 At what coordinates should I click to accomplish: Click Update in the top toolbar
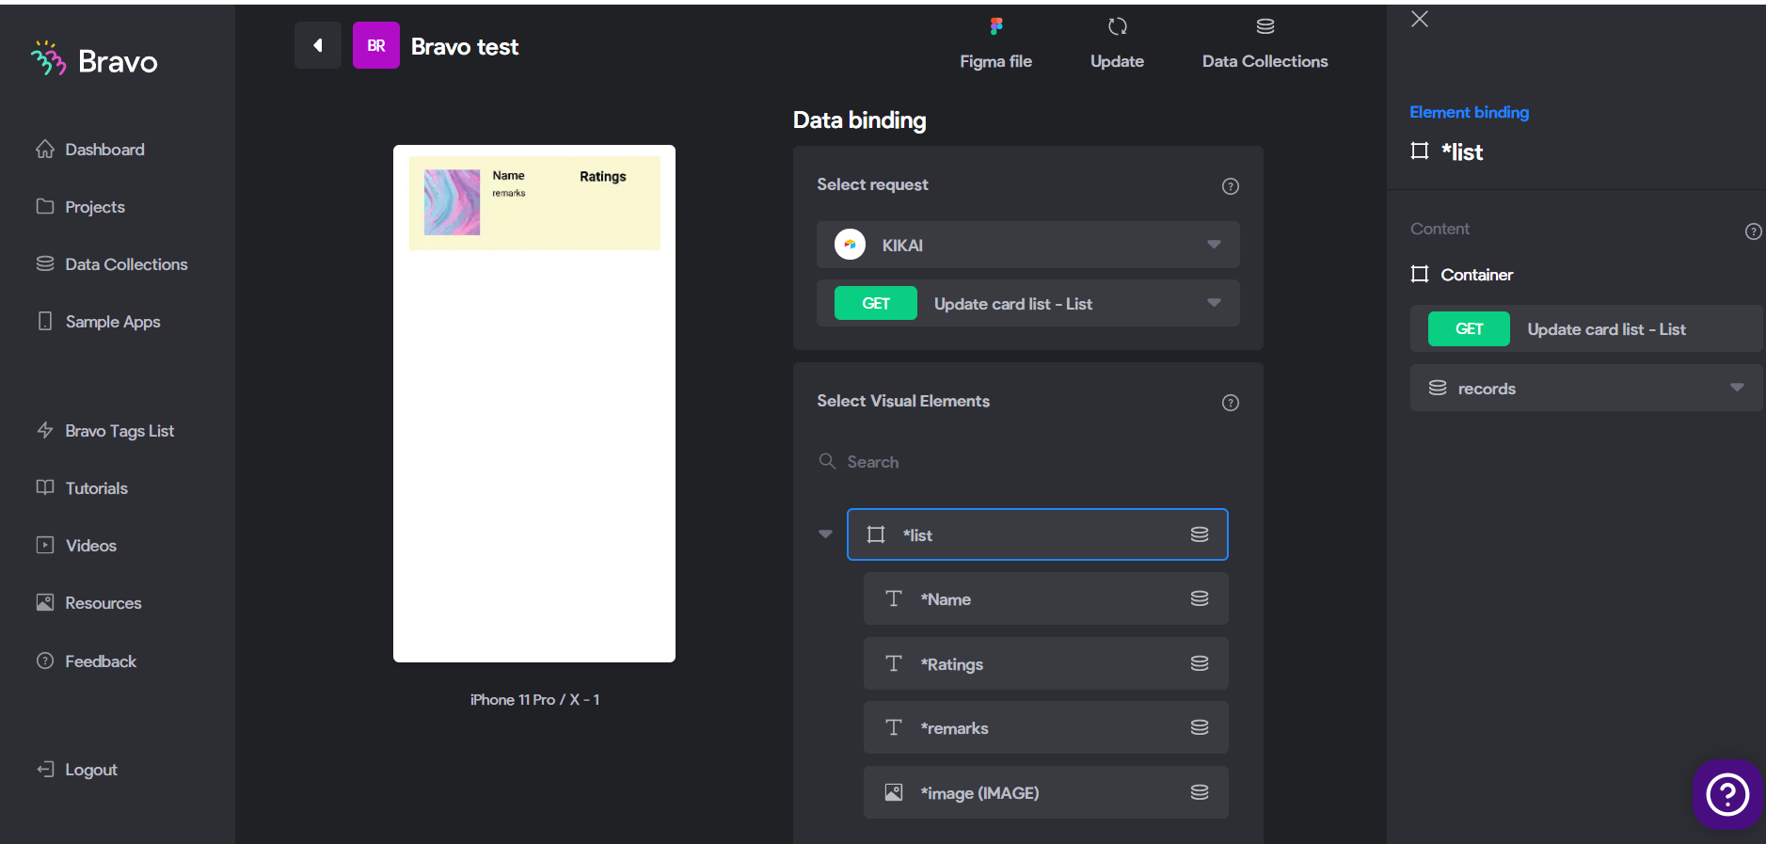1117,43
